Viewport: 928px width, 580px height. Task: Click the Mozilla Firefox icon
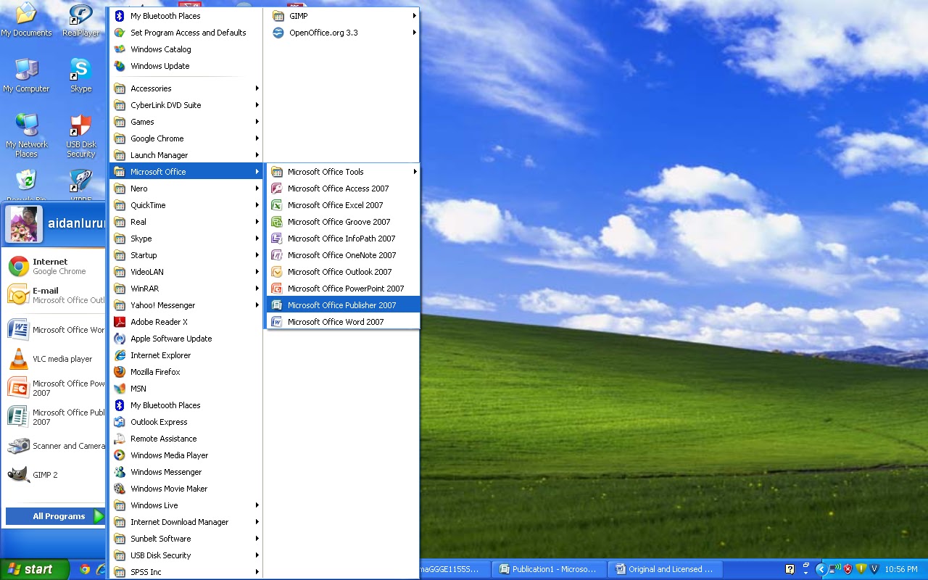point(120,372)
